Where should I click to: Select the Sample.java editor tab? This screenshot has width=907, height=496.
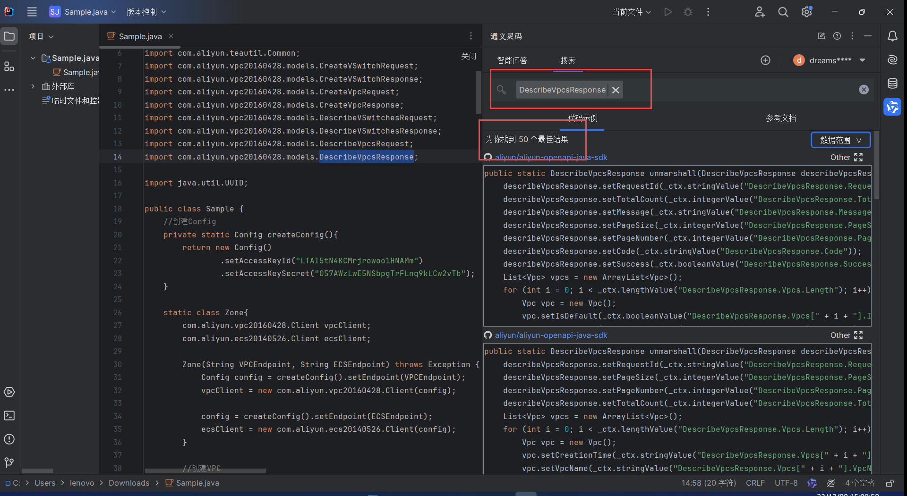140,36
